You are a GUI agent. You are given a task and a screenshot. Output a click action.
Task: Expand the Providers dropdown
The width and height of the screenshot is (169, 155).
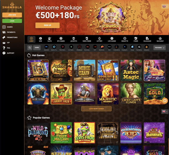(160, 48)
